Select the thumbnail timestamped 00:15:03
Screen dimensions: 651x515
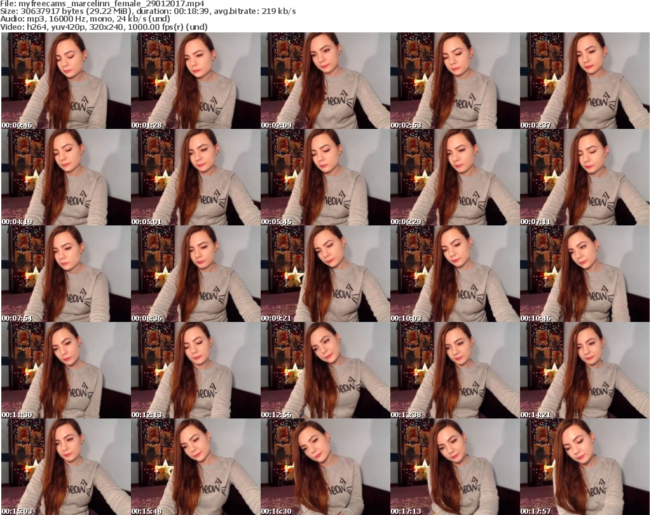tap(66, 467)
